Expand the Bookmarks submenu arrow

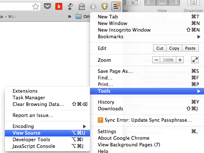[x=198, y=37]
